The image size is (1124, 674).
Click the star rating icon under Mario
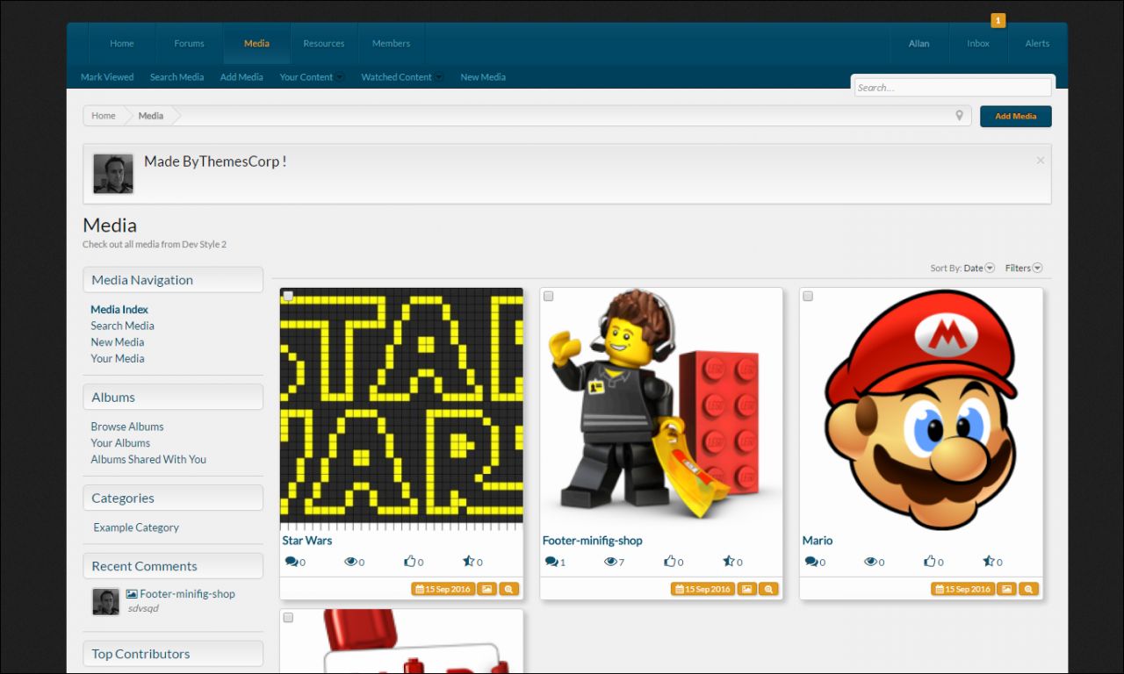coord(988,562)
